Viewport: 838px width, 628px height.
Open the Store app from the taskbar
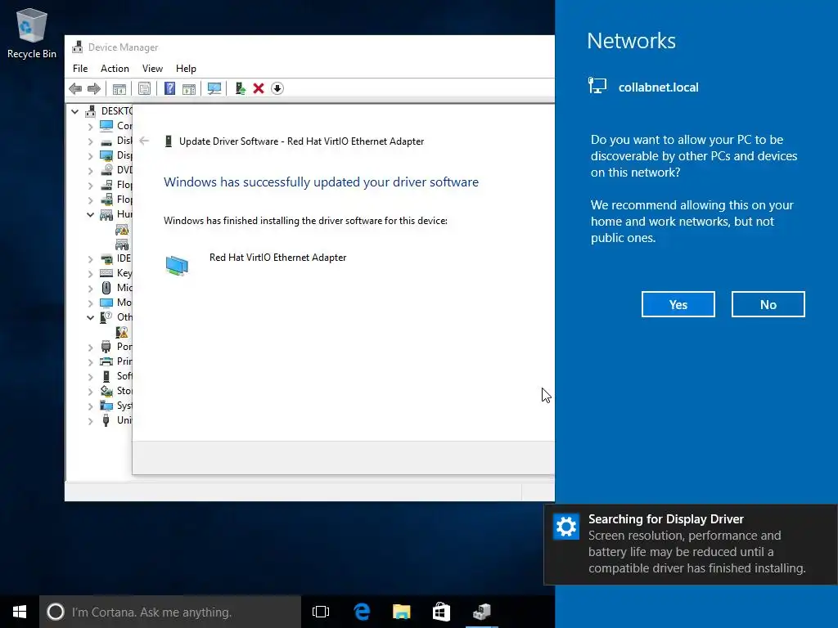pyautogui.click(x=441, y=612)
